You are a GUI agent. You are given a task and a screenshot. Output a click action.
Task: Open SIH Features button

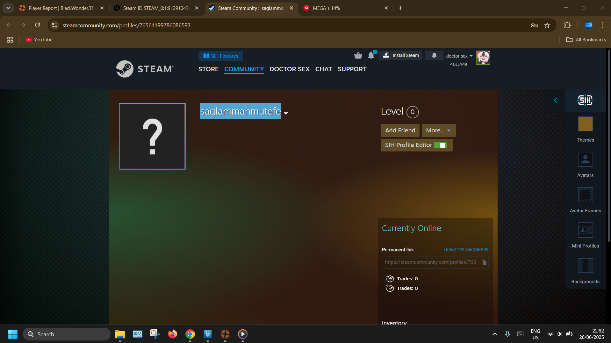[x=220, y=56]
